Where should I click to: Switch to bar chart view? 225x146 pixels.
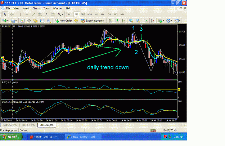click(x=110, y=21)
